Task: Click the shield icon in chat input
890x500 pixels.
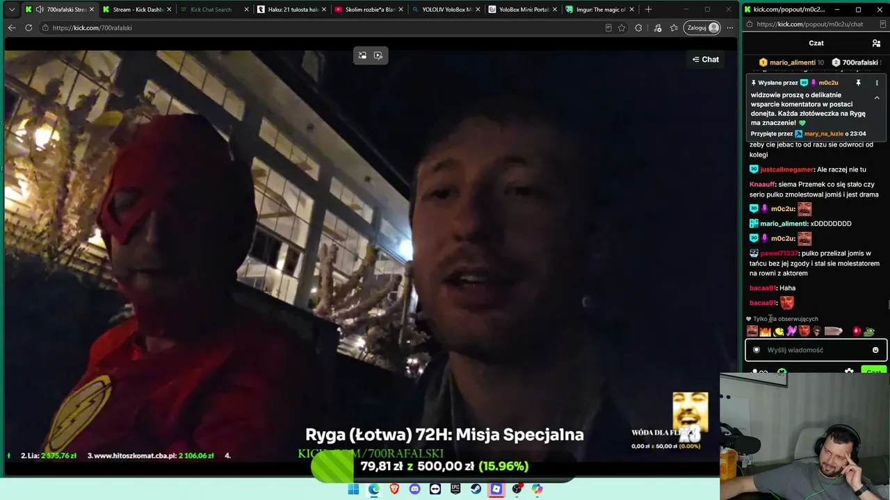Action: point(756,350)
